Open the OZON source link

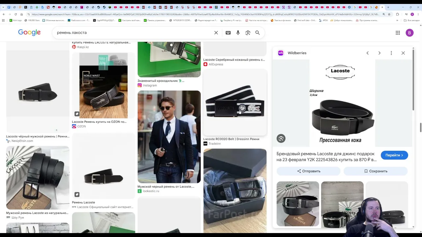point(79,126)
